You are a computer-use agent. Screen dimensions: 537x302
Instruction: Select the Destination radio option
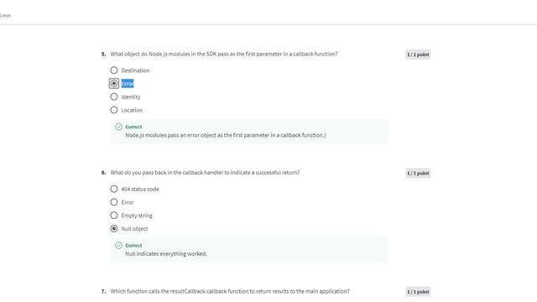point(114,70)
